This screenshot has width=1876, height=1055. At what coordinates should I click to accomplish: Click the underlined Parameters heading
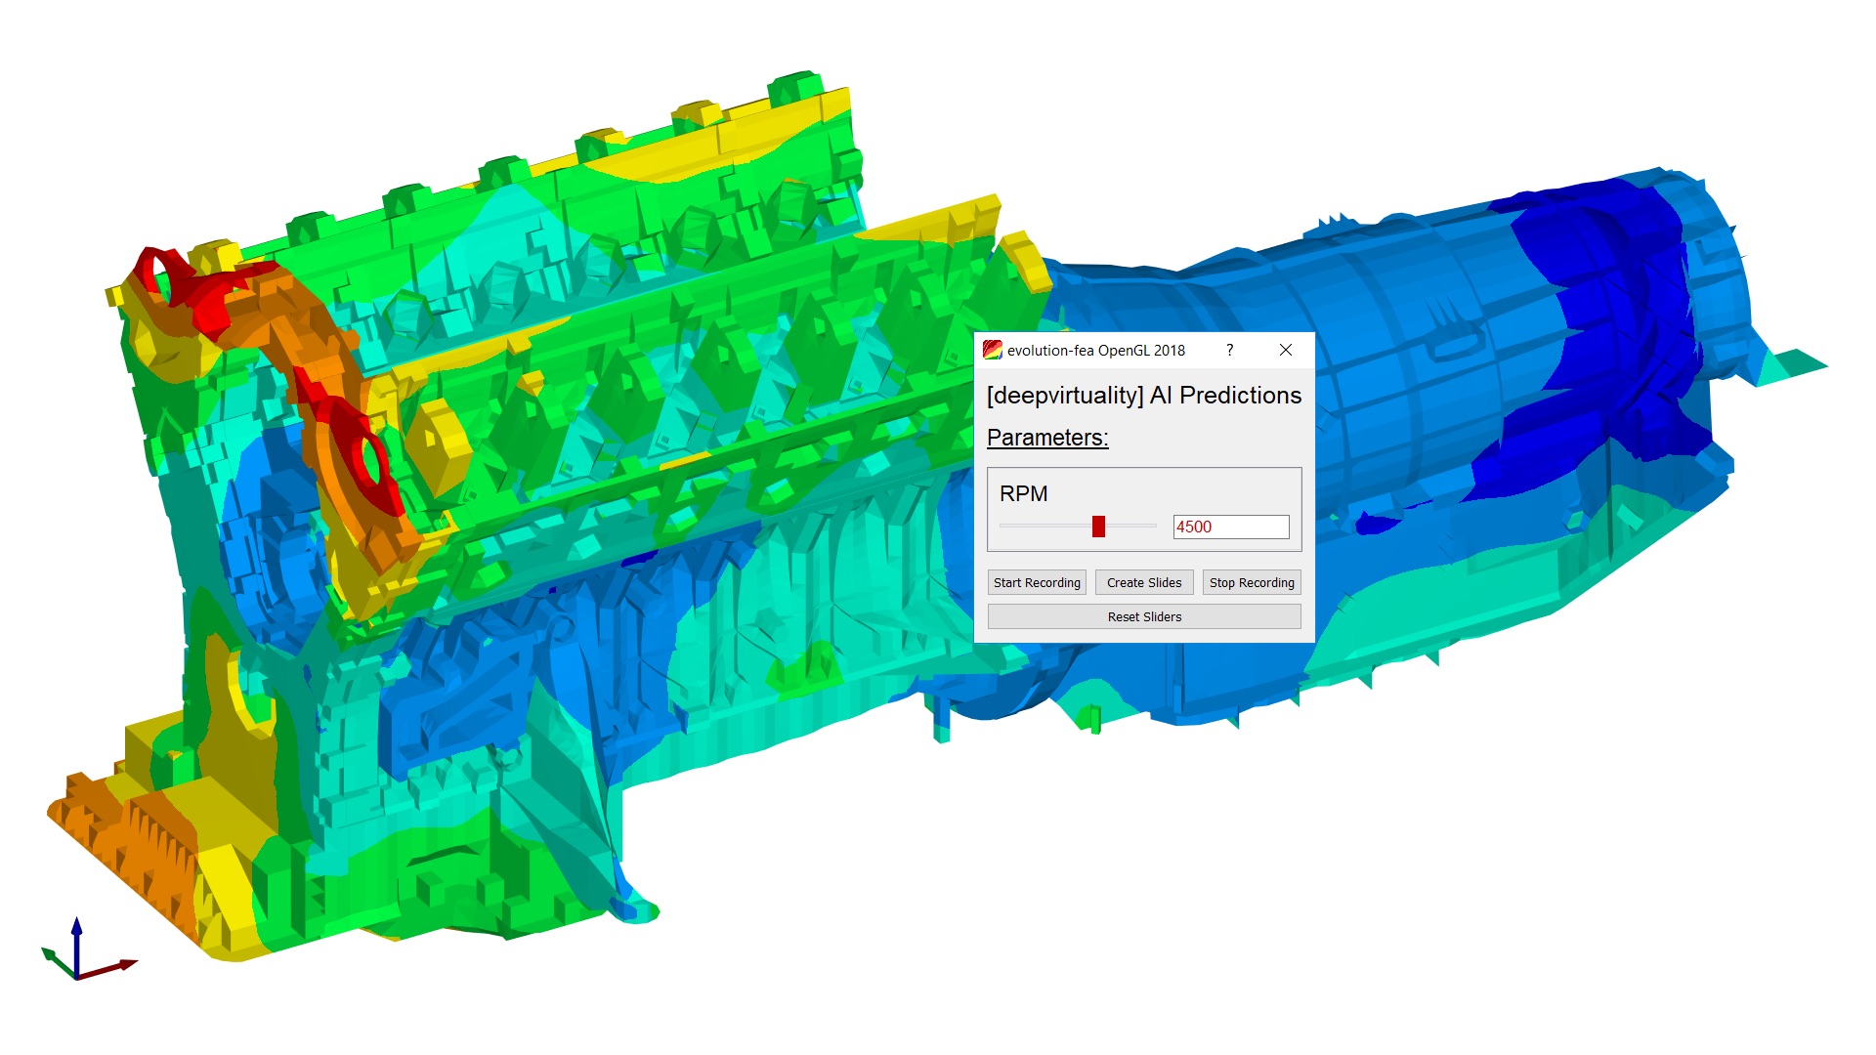tap(1047, 438)
